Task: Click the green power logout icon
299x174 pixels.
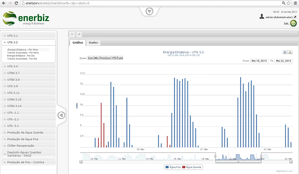Action: point(293,23)
